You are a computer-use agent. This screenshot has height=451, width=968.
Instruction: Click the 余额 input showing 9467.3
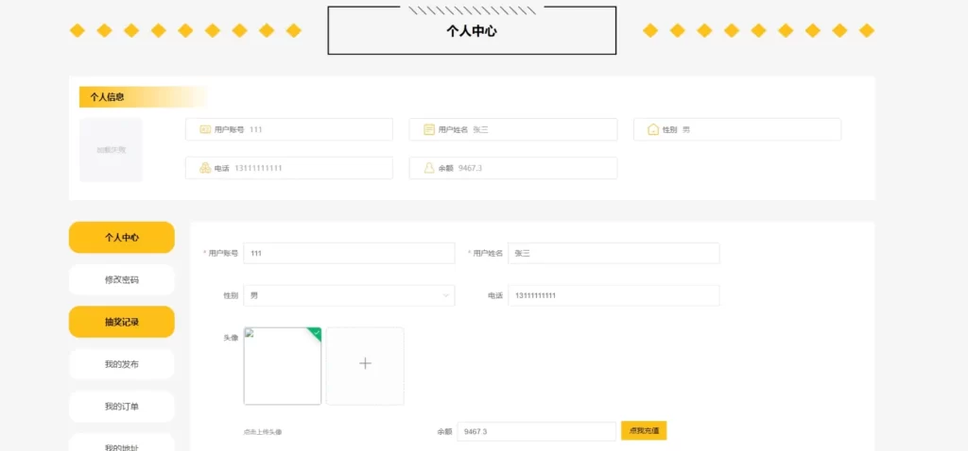(x=536, y=431)
